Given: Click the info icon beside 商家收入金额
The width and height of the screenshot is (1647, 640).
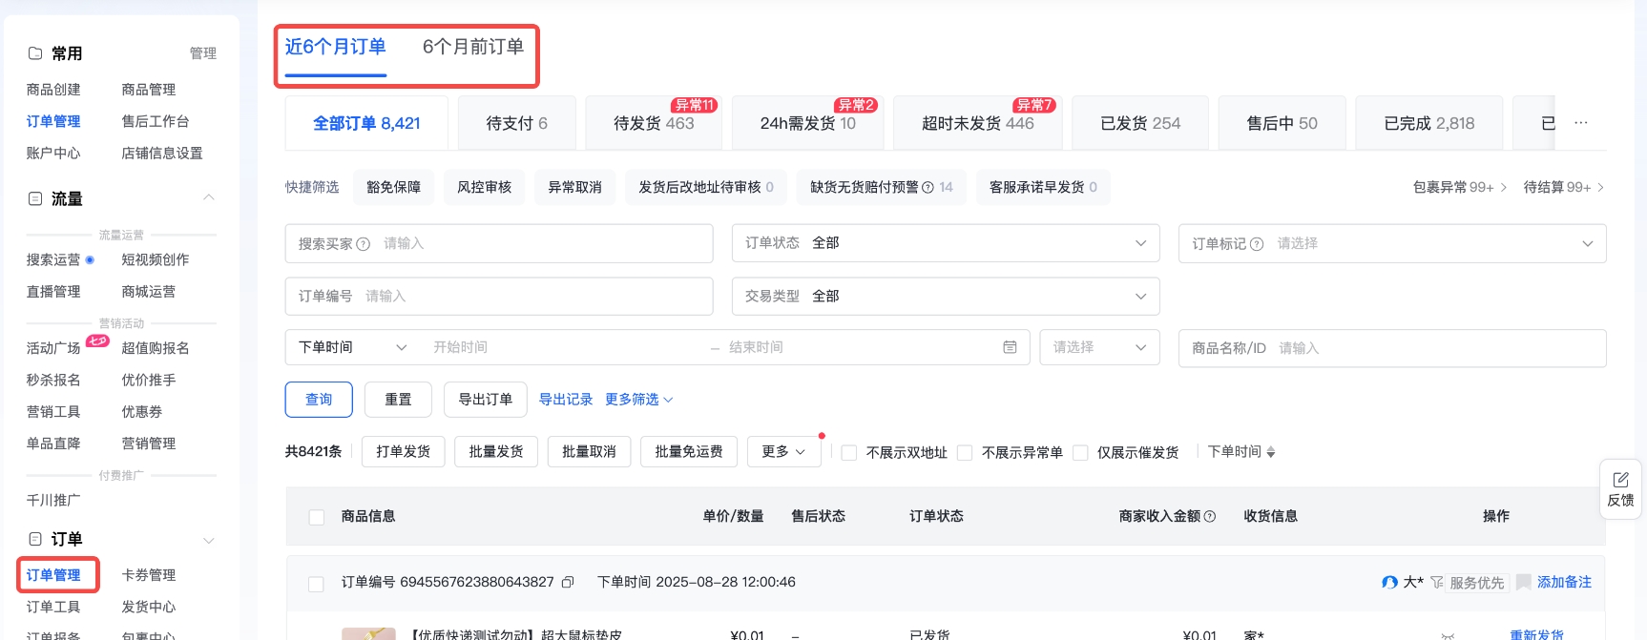Looking at the screenshot, I should tap(1210, 516).
